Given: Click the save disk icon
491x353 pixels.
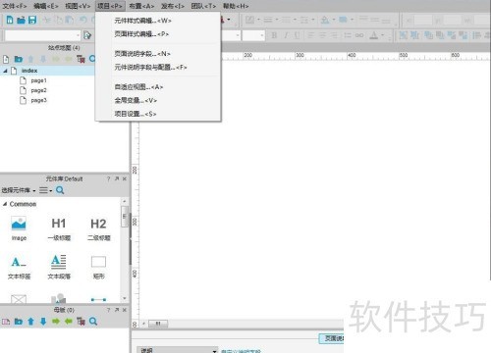Looking at the screenshot, I should tap(32, 20).
